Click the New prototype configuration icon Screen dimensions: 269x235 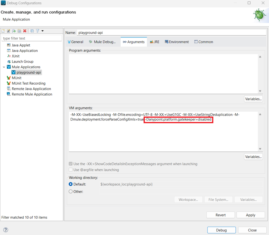tap(8, 31)
